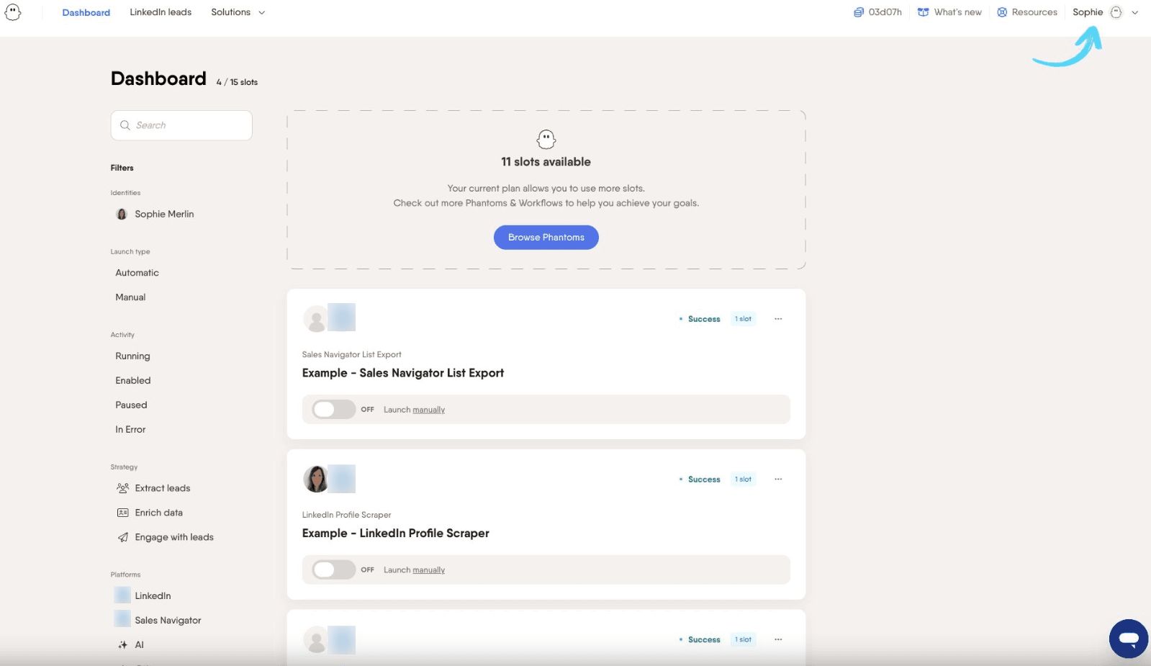Open Example - LinkedIn Profile Scraper
Image resolution: width=1151 pixels, height=666 pixels.
[396, 534]
